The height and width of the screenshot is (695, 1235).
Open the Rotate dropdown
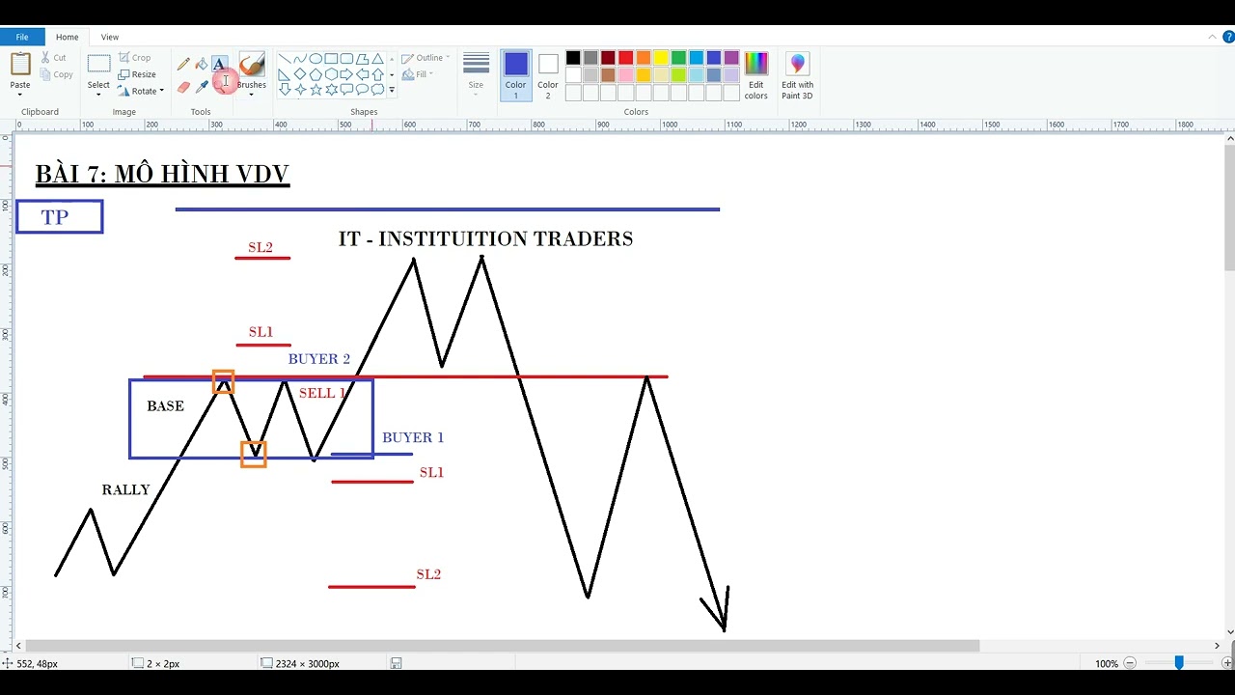click(x=141, y=91)
